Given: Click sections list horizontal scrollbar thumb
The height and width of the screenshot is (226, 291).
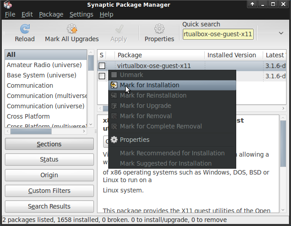Looking at the screenshot, I should [x=31, y=131].
